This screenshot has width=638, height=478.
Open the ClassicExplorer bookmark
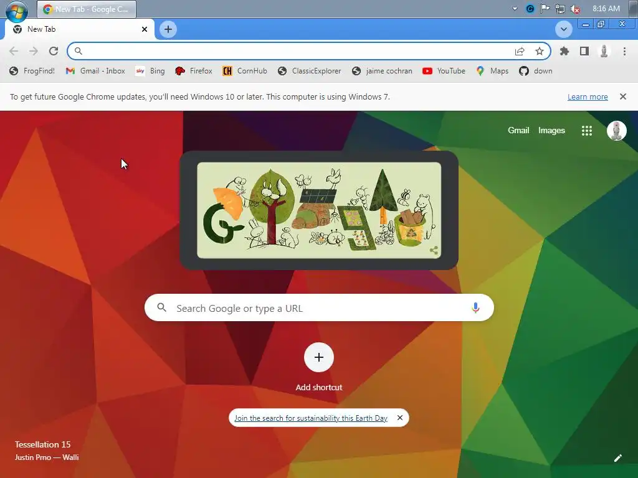[310, 71]
